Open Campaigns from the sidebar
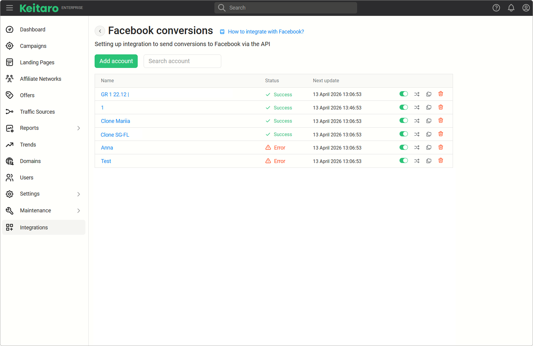Viewport: 533px width, 346px height. tap(33, 46)
